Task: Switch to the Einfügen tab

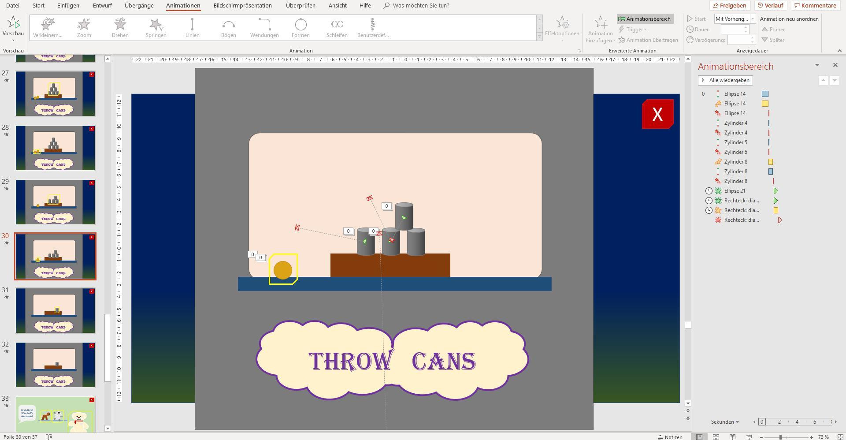Action: click(x=68, y=6)
